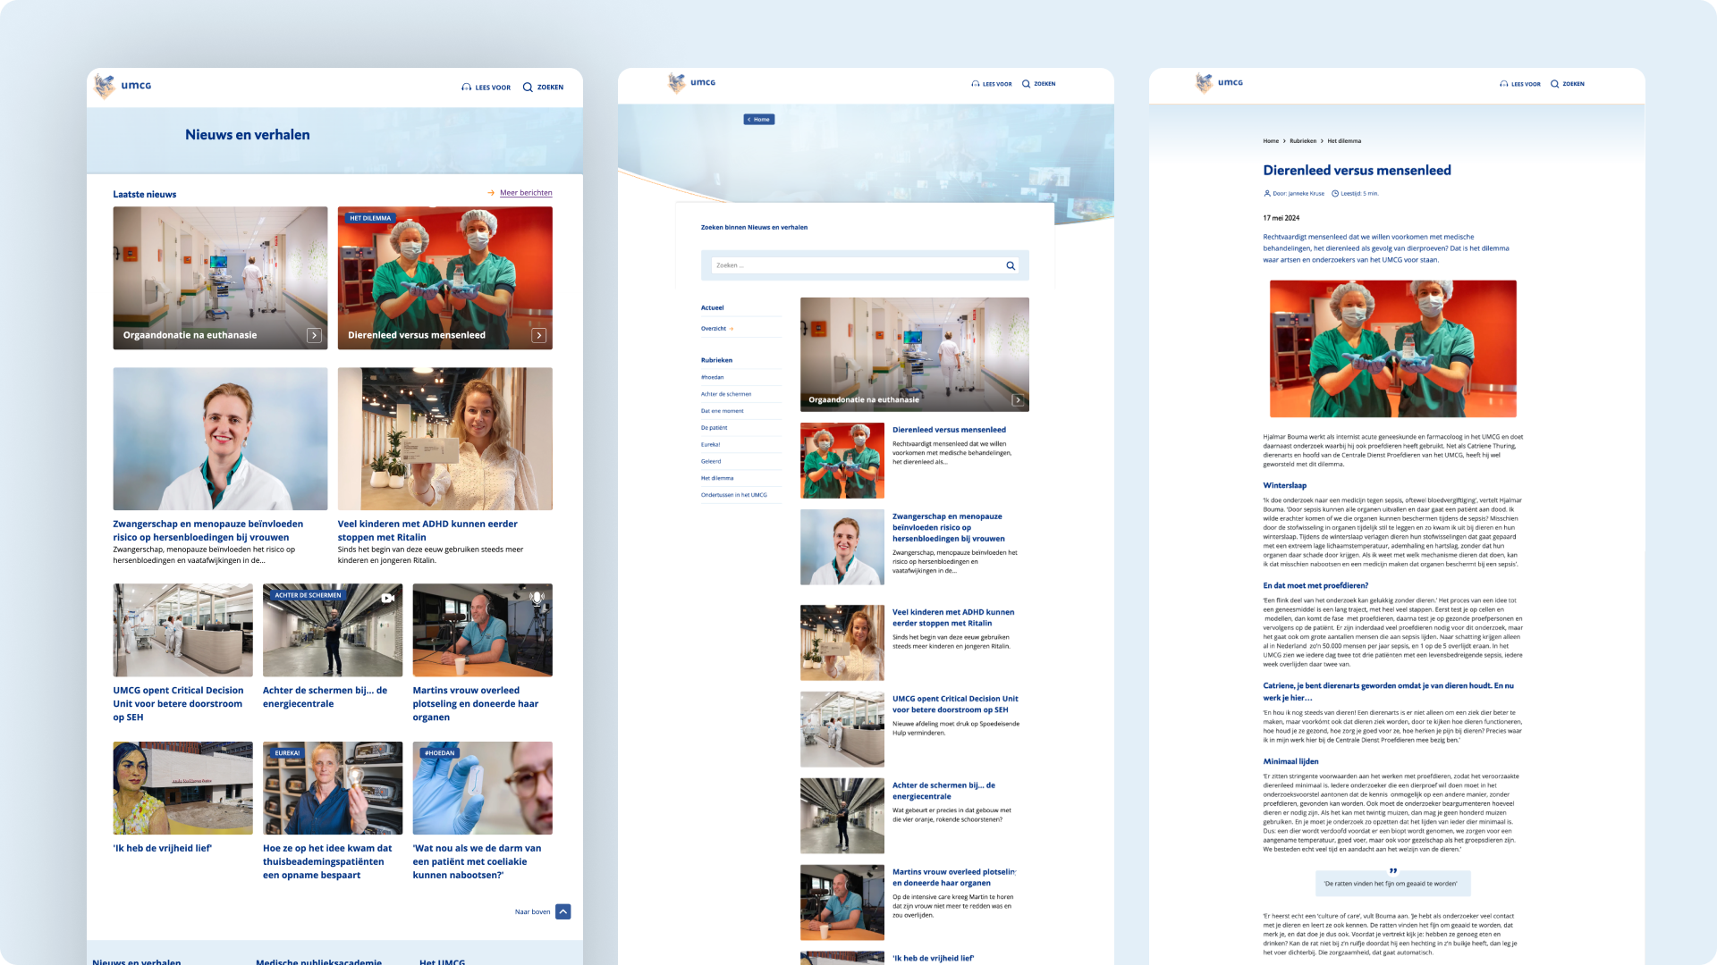Select Overzicht in the Actueel sidebar
The width and height of the screenshot is (1717, 965).
(x=714, y=329)
